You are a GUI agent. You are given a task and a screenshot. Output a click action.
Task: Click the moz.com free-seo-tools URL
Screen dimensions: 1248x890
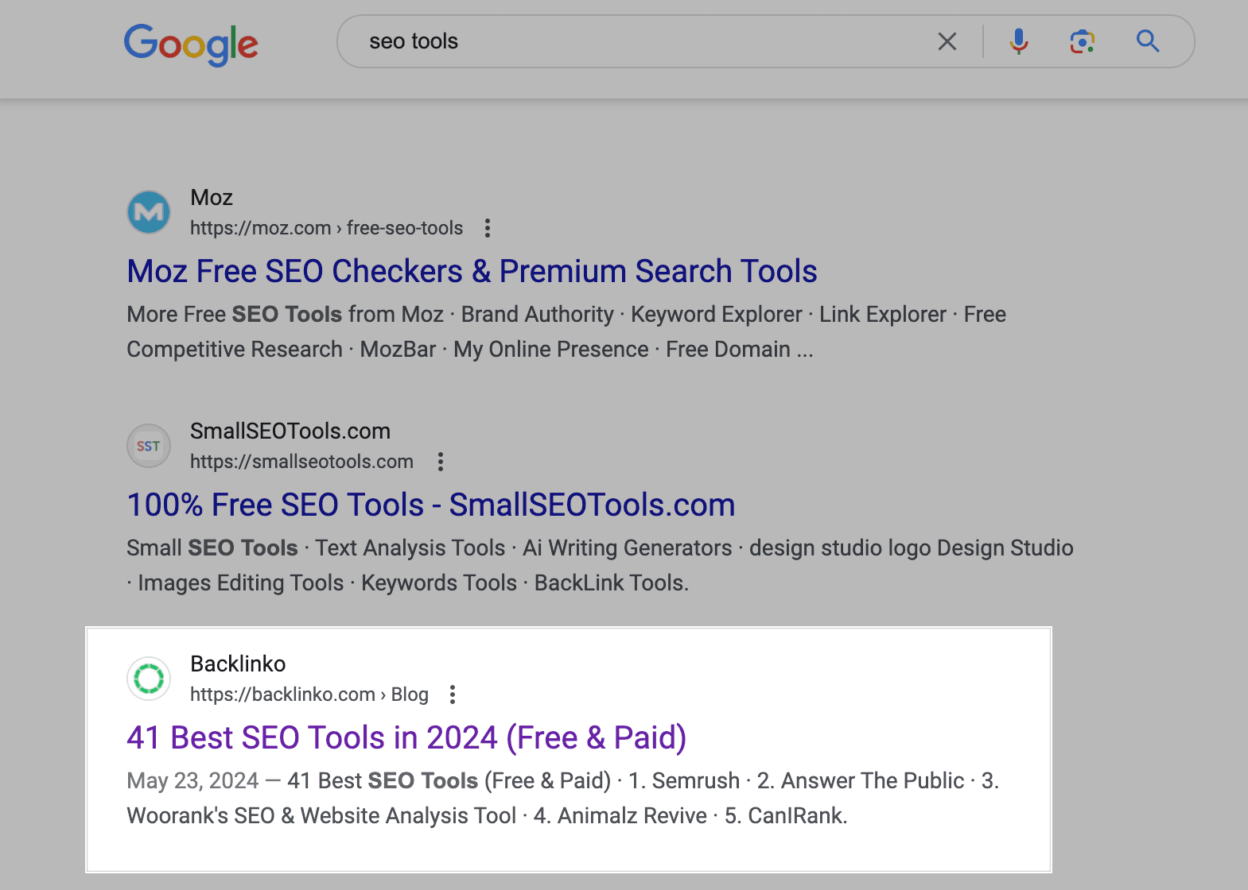pos(326,228)
